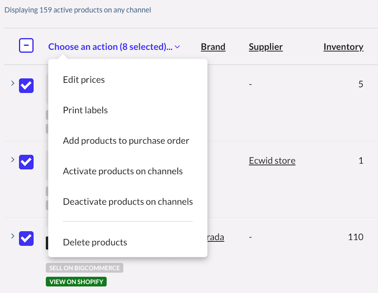This screenshot has width=378, height=293.
Task: Click inventory value 110
Action: (x=356, y=237)
